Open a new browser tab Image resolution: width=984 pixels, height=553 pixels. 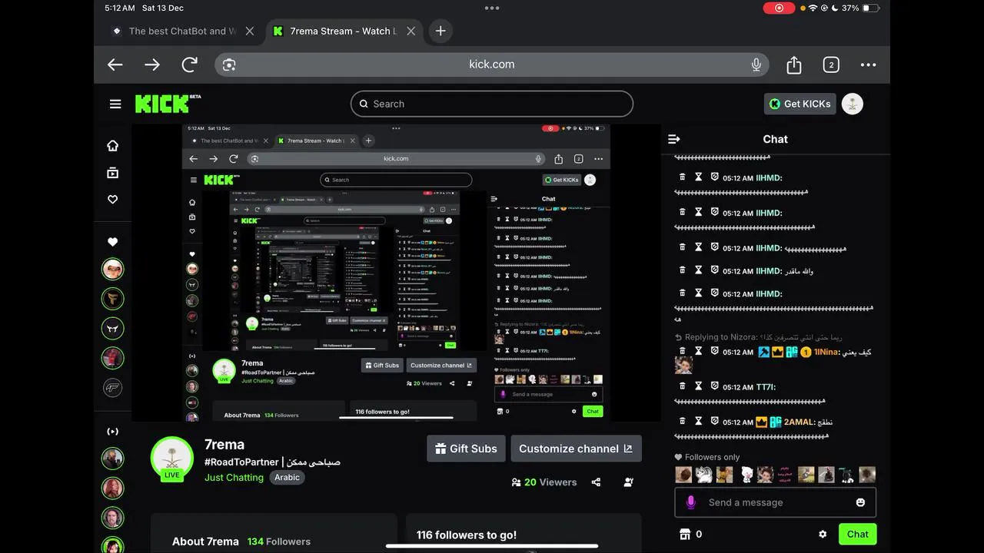(440, 31)
